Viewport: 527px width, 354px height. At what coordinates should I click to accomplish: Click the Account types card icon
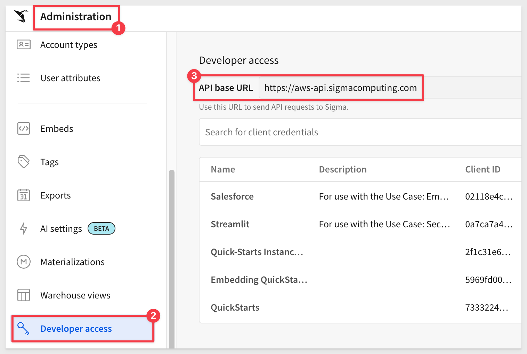24,45
